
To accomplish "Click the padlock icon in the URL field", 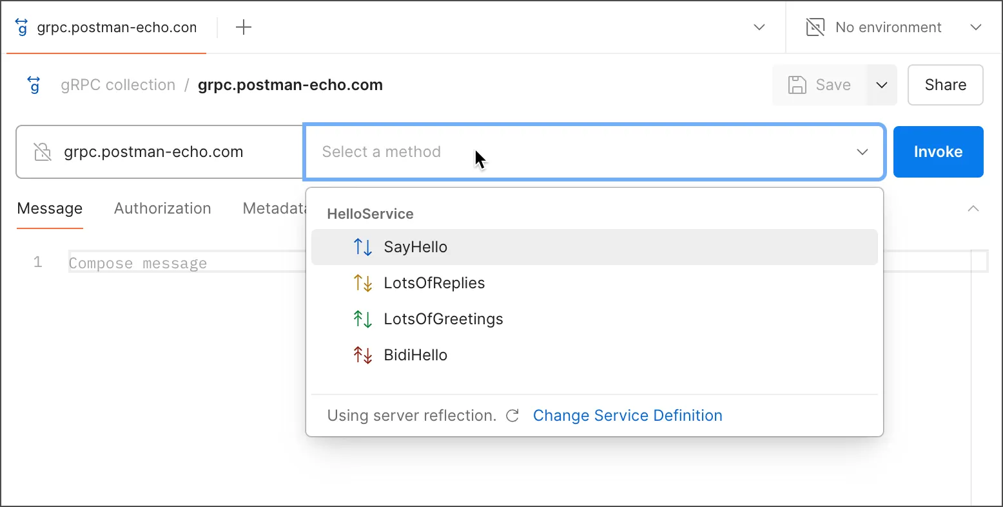I will point(43,152).
